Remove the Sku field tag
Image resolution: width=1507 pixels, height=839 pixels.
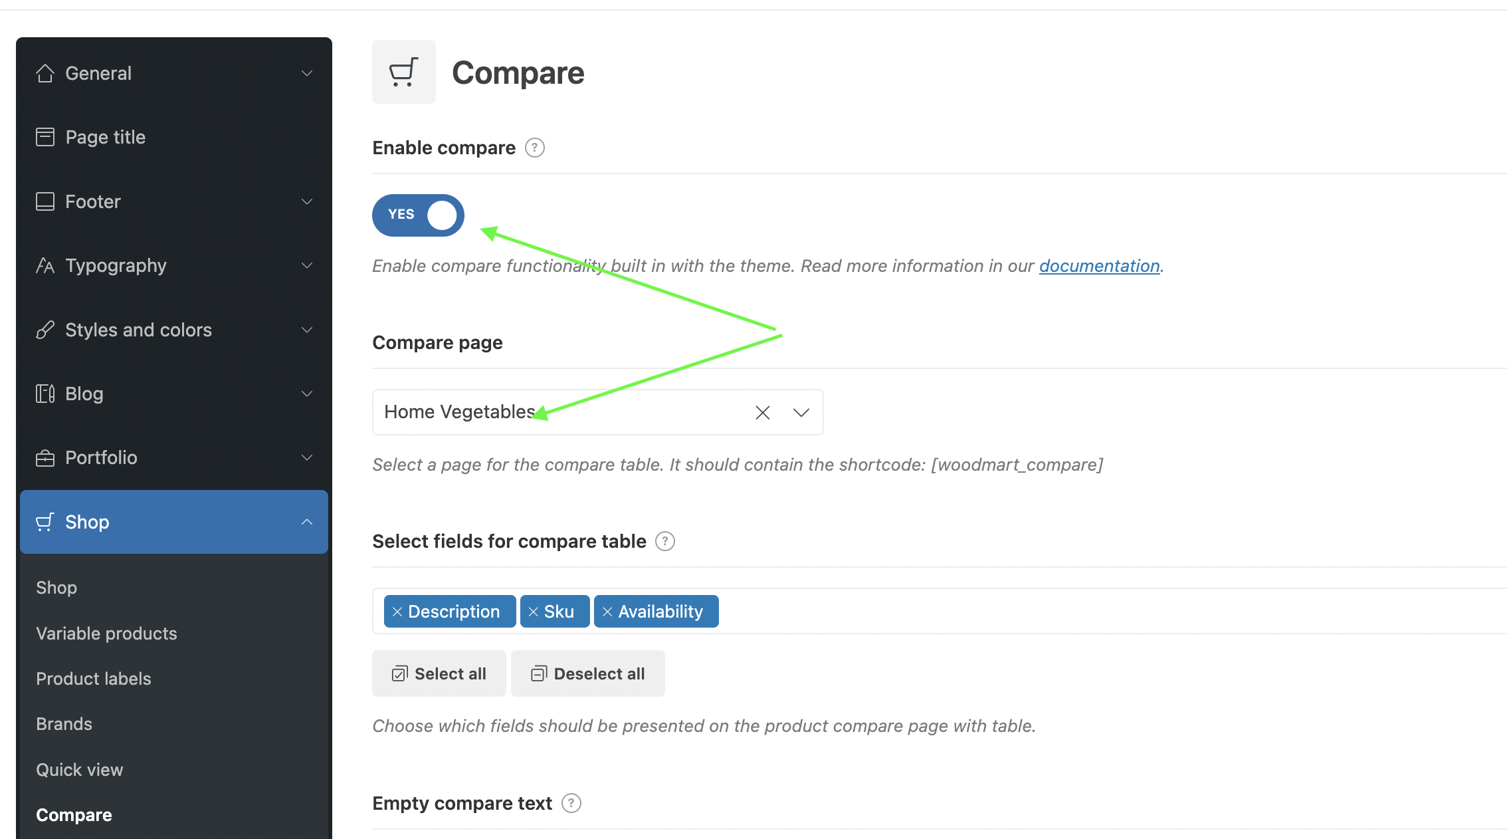(534, 612)
